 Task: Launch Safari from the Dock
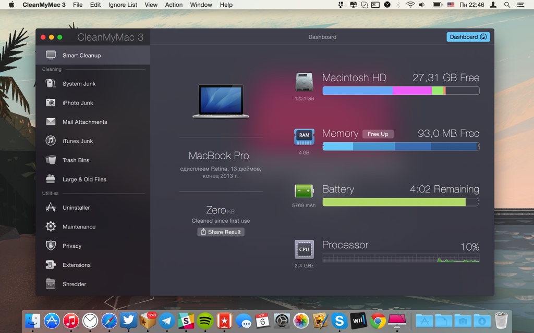coord(109,321)
